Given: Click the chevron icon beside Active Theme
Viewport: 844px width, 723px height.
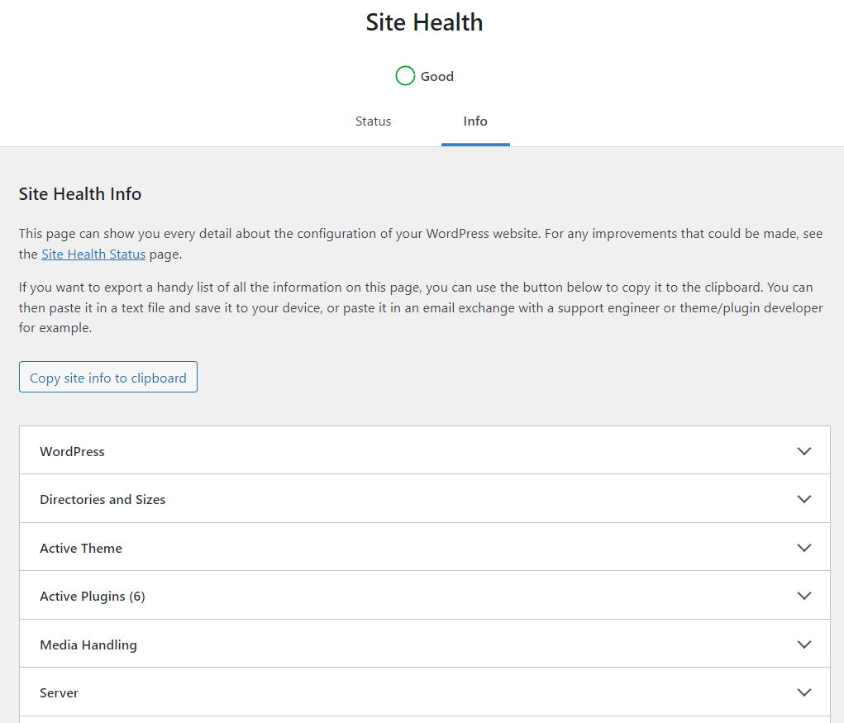Looking at the screenshot, I should 803,547.
